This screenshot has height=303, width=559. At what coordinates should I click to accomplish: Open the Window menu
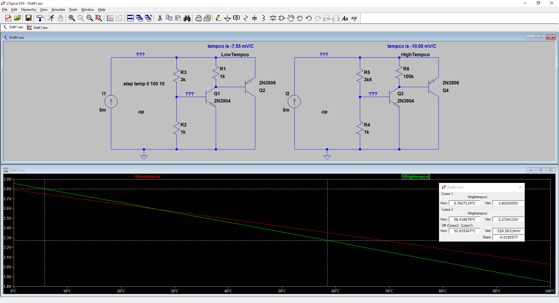tap(88, 10)
